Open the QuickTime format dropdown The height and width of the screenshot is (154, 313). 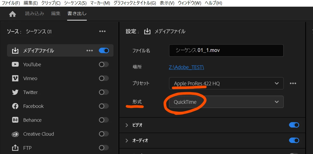(226, 102)
